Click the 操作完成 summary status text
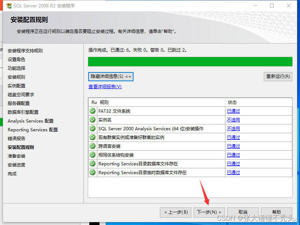 click(138, 50)
